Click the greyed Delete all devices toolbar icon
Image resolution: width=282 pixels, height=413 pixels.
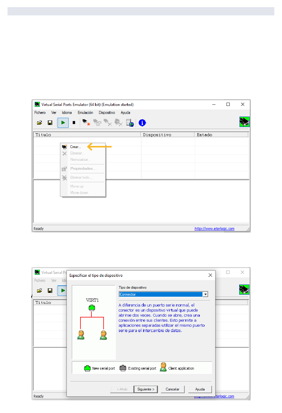118,123
